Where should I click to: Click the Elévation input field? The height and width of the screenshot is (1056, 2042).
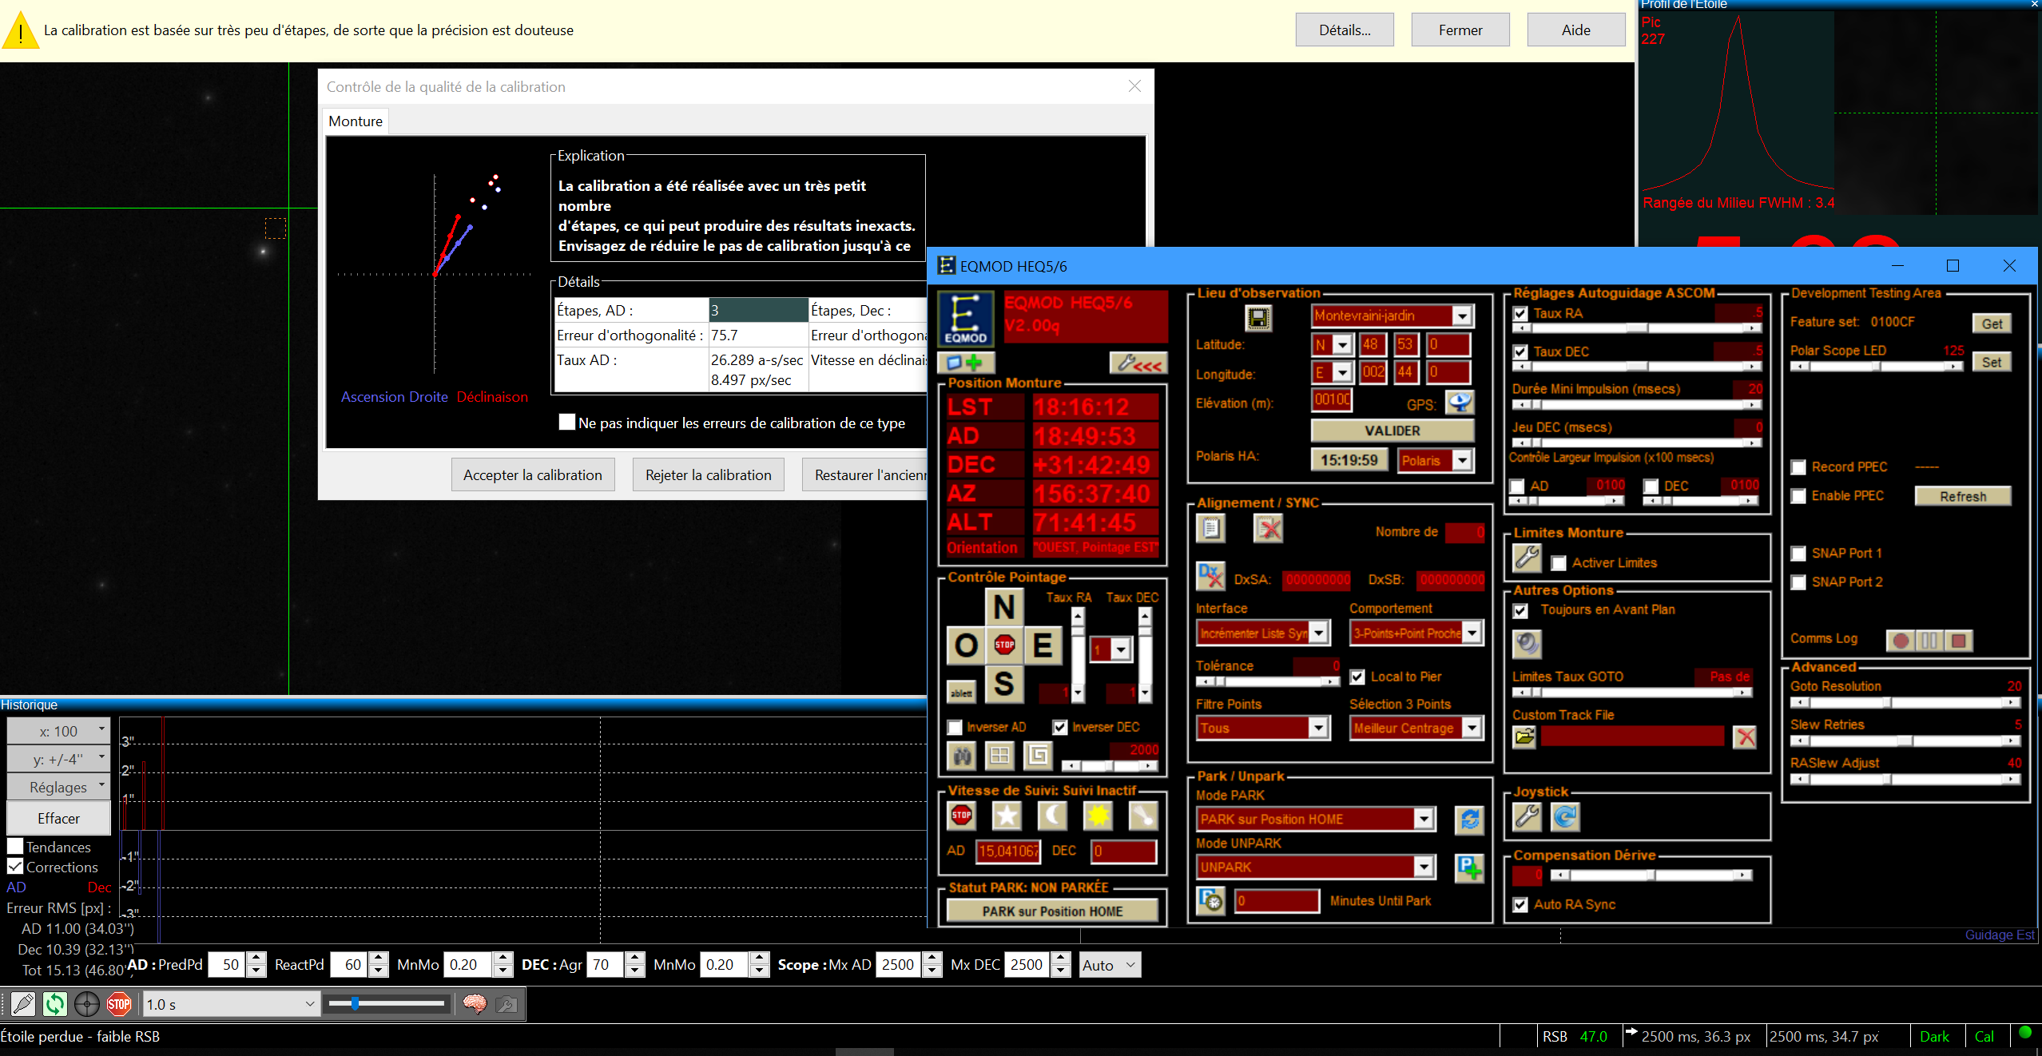[1332, 399]
